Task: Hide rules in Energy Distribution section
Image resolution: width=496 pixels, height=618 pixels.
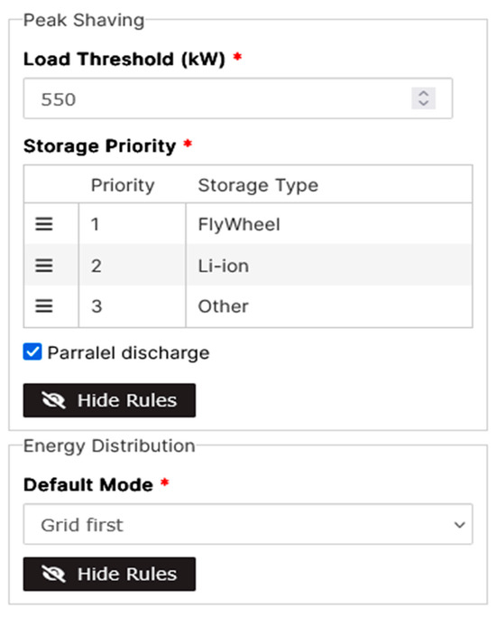Action: coord(109,574)
